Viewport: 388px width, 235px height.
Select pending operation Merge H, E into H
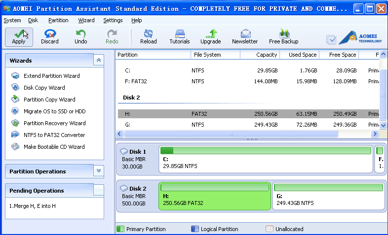pyautogui.click(x=33, y=206)
